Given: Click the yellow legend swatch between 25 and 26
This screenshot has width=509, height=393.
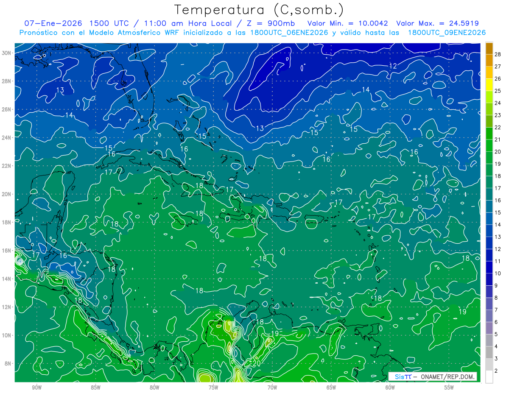Looking at the screenshot, I should [489, 85].
